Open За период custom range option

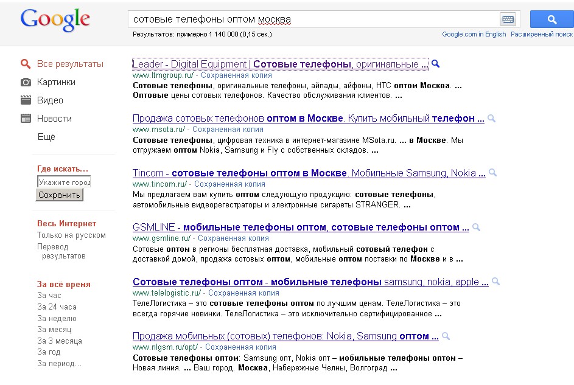click(59, 364)
